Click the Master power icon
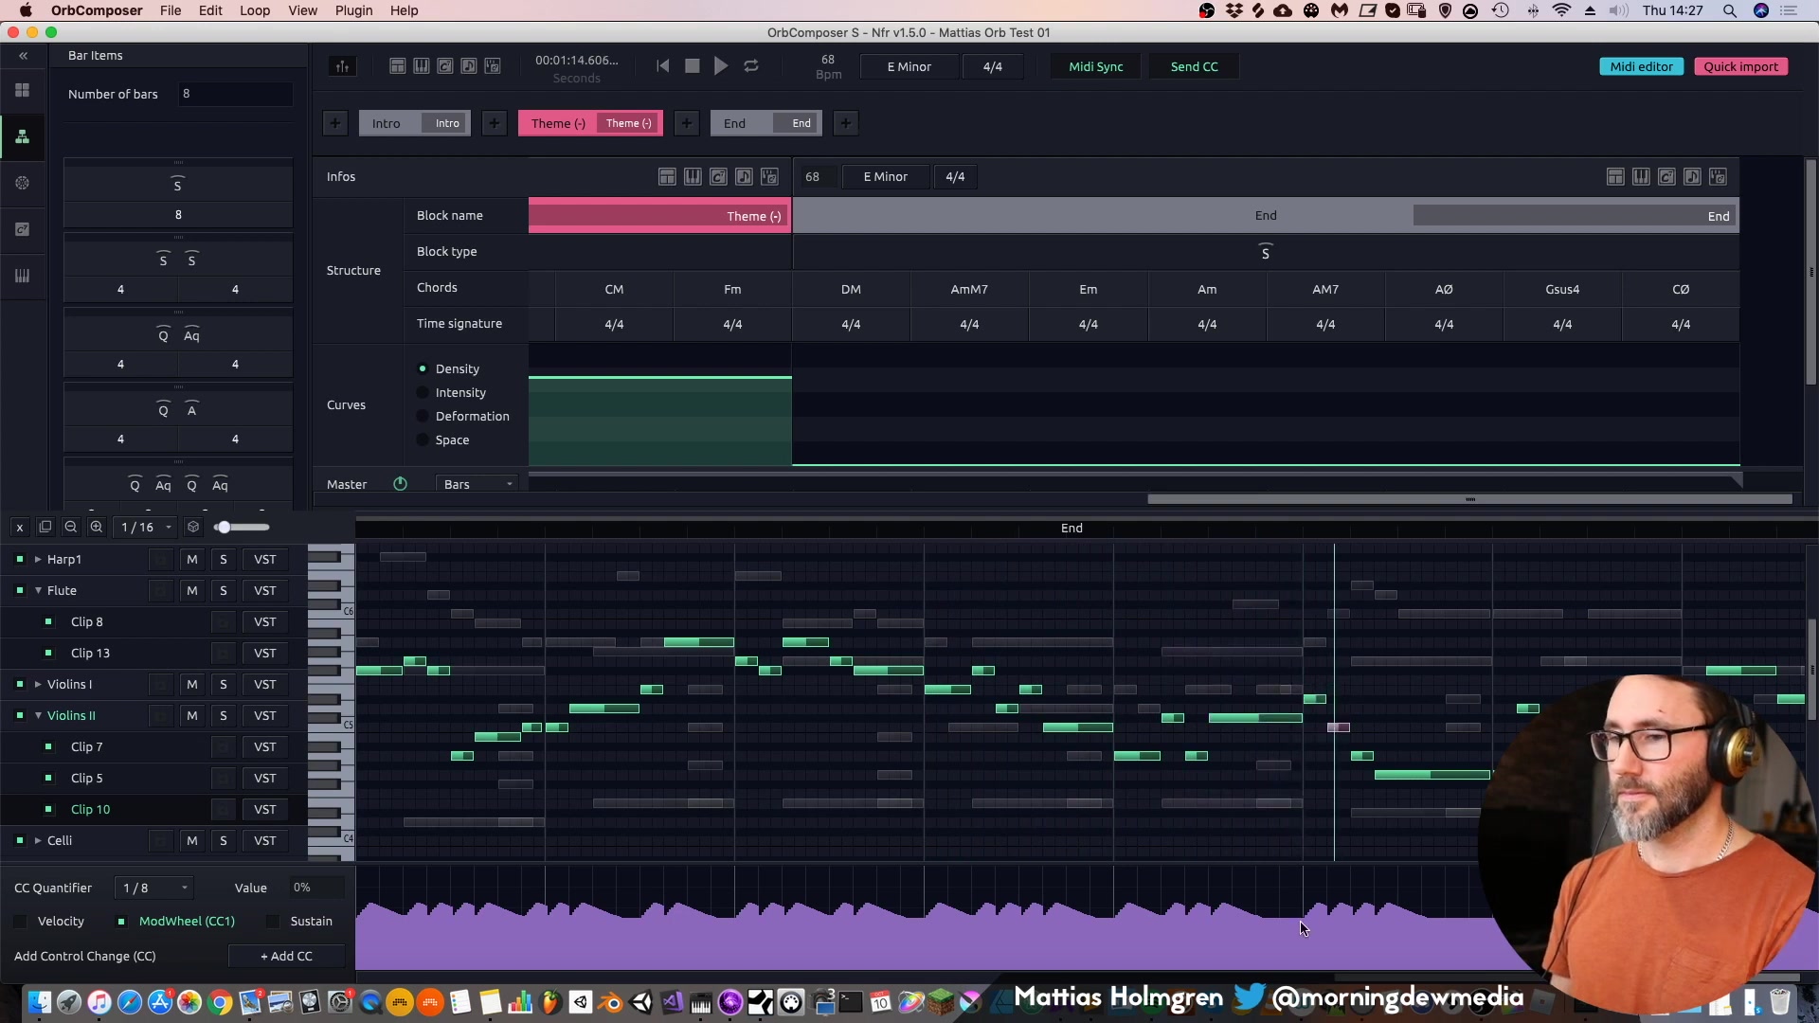Screen dimensions: 1819x1023 click(x=400, y=484)
